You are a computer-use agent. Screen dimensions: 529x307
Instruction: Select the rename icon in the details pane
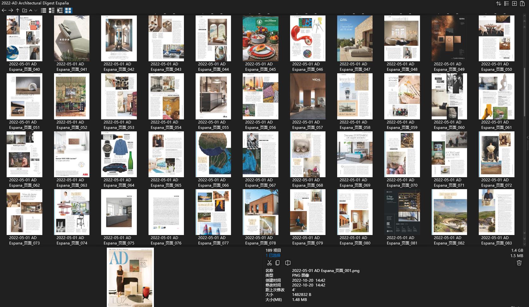click(288, 262)
